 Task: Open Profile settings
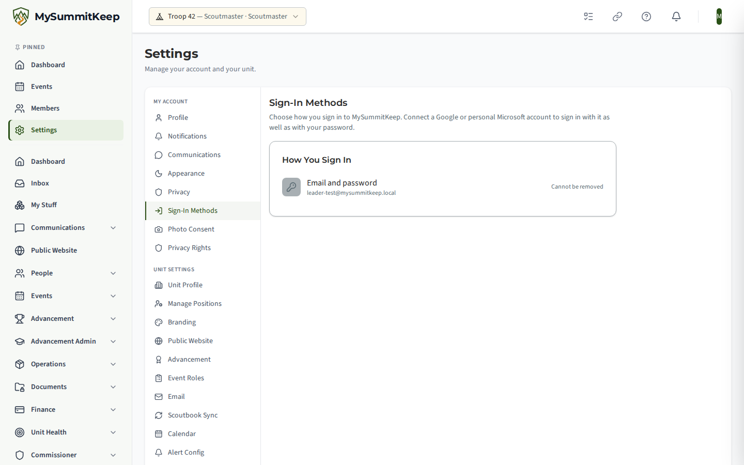203,118
